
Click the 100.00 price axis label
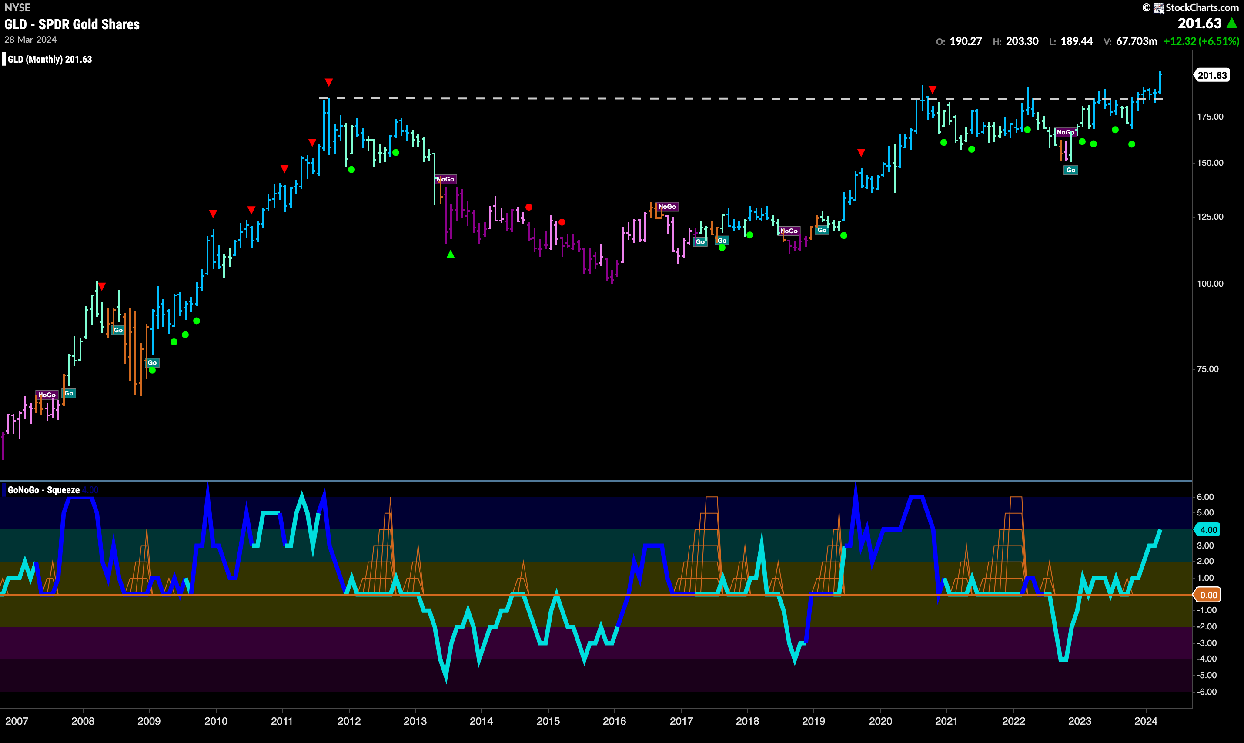tap(1210, 283)
